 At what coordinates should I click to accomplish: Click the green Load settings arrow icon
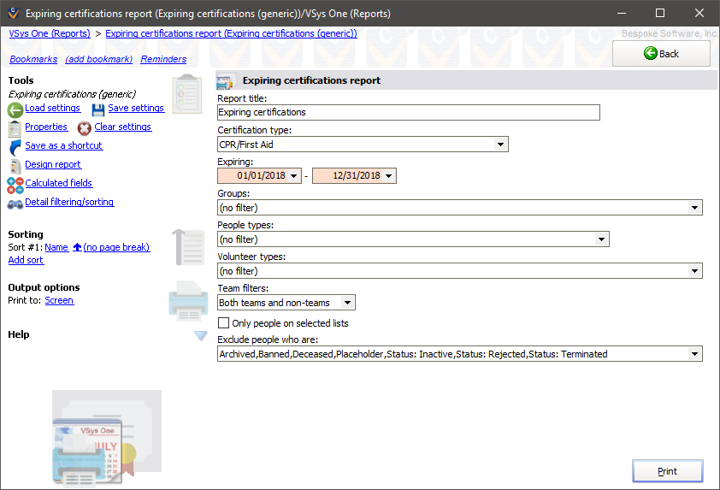click(x=15, y=109)
